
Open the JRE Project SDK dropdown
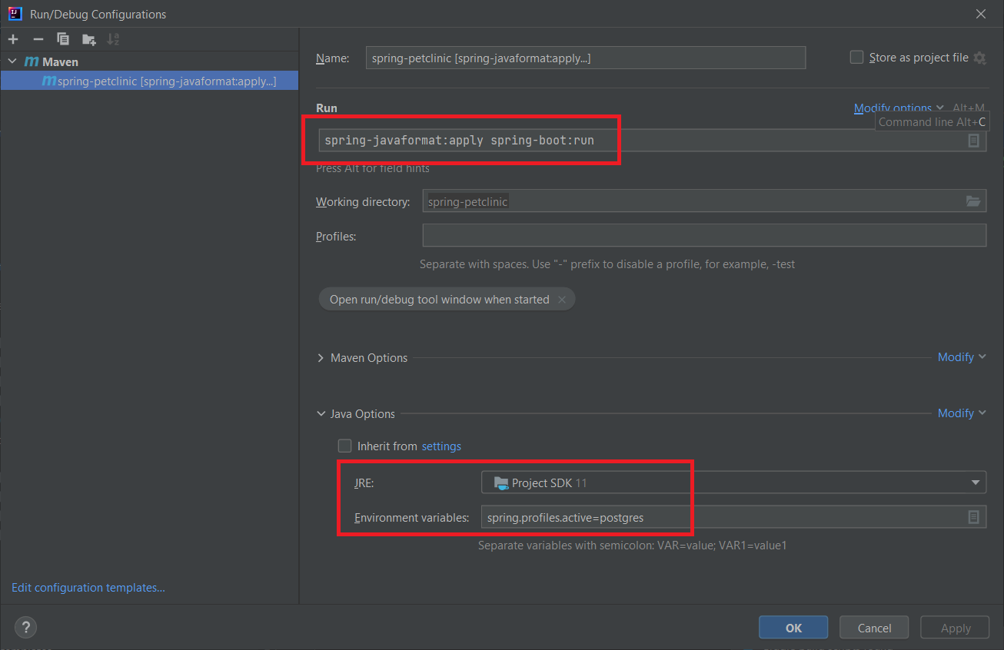733,483
